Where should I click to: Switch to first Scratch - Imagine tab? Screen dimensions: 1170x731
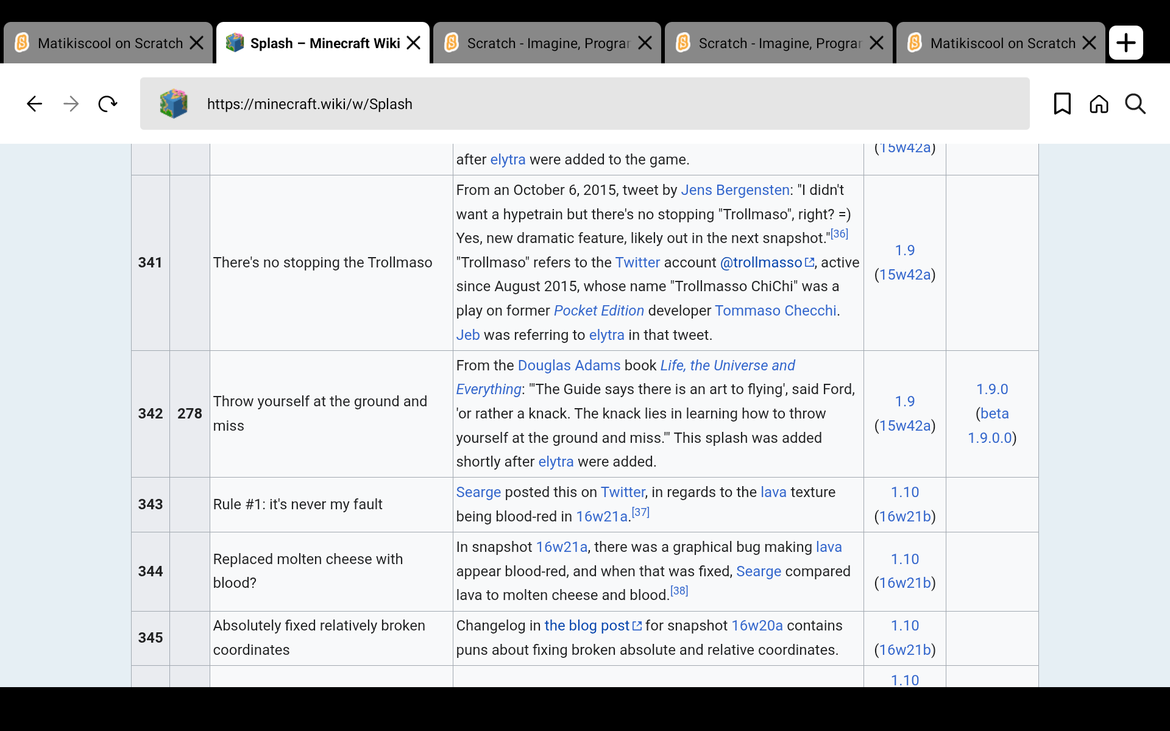coord(547,43)
